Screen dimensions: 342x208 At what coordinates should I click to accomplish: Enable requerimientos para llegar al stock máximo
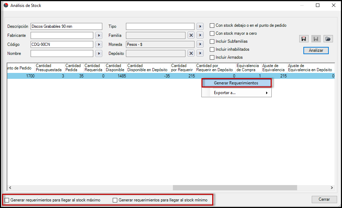pos(7,200)
